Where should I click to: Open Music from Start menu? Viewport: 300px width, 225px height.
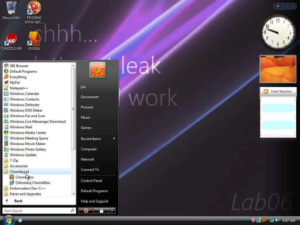coord(98,117)
